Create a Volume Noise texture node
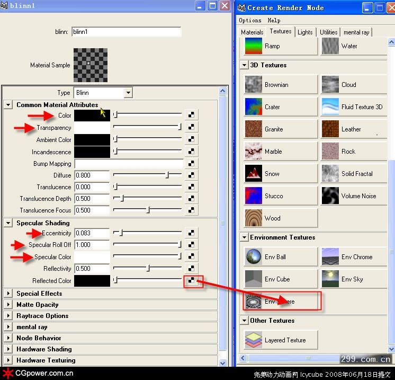395x380 pixels. pyautogui.click(x=330, y=196)
